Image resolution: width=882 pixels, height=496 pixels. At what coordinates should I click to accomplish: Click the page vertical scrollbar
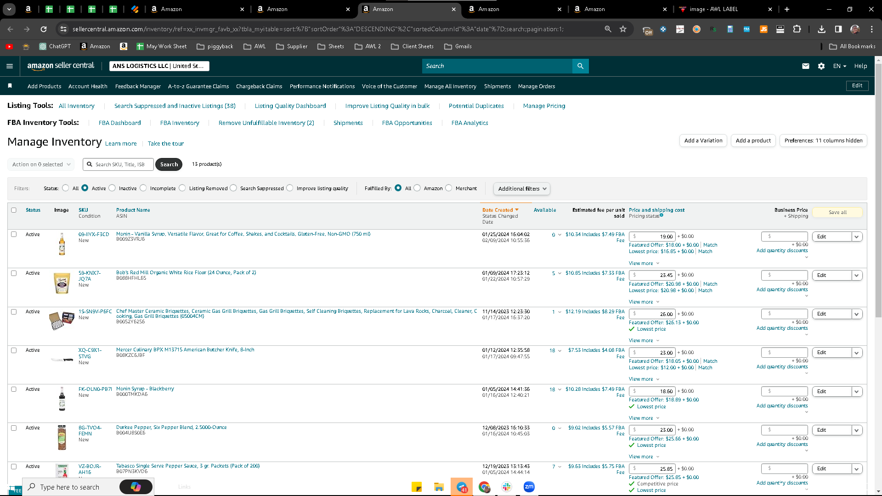click(878, 191)
